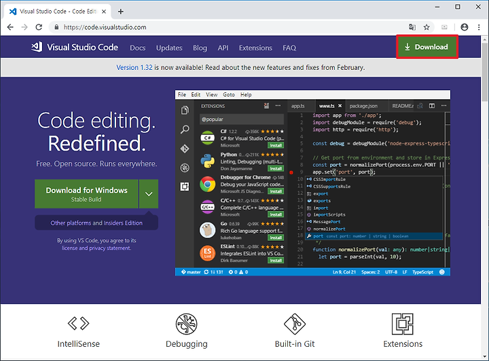The image size is (489, 361).
Task: Open the Chrome three-dot menu
Action: (479, 27)
